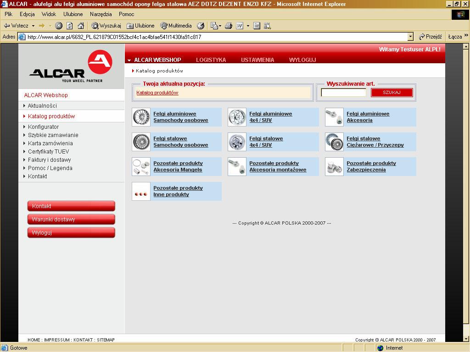Image resolution: width=470 pixels, height=352 pixels.
Task: Open the Ulubione favorites toolbar button
Action: (140, 26)
